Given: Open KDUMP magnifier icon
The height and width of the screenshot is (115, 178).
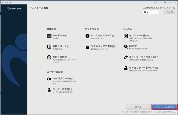Looking at the screenshot, I should 126,46.
